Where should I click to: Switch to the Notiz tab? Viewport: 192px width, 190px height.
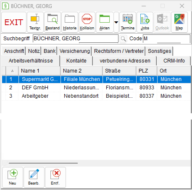click(x=34, y=51)
